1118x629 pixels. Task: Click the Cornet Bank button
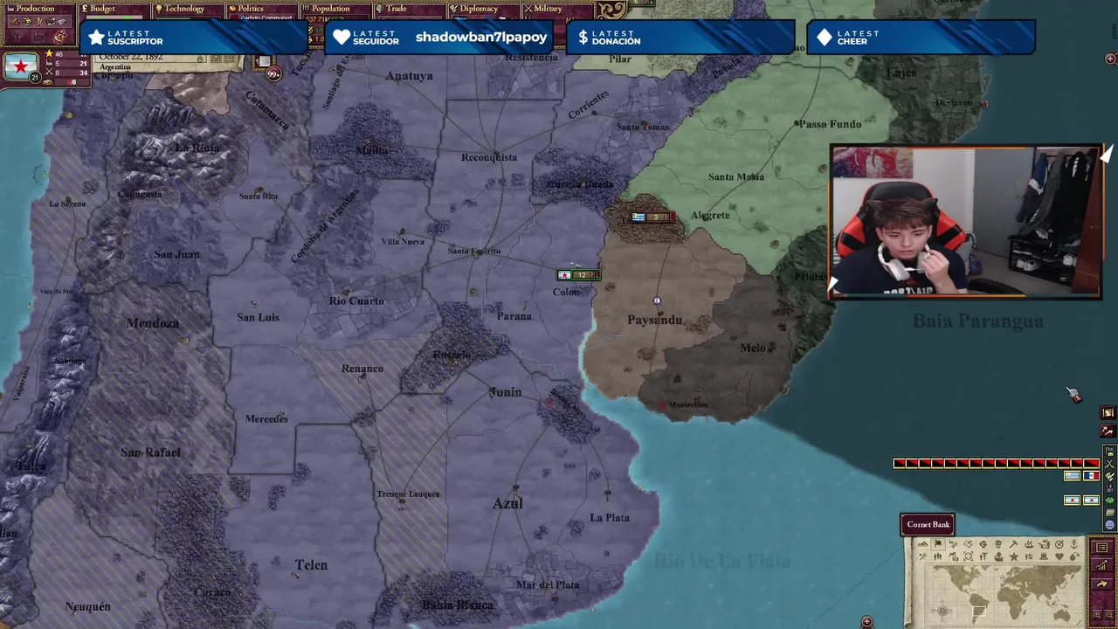click(x=928, y=524)
